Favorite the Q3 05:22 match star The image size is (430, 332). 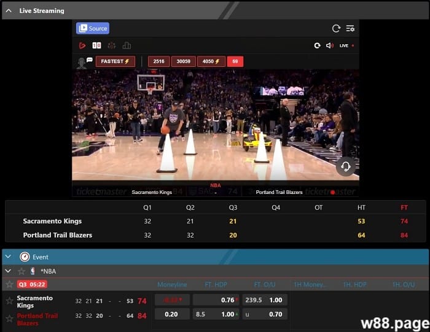9,284
